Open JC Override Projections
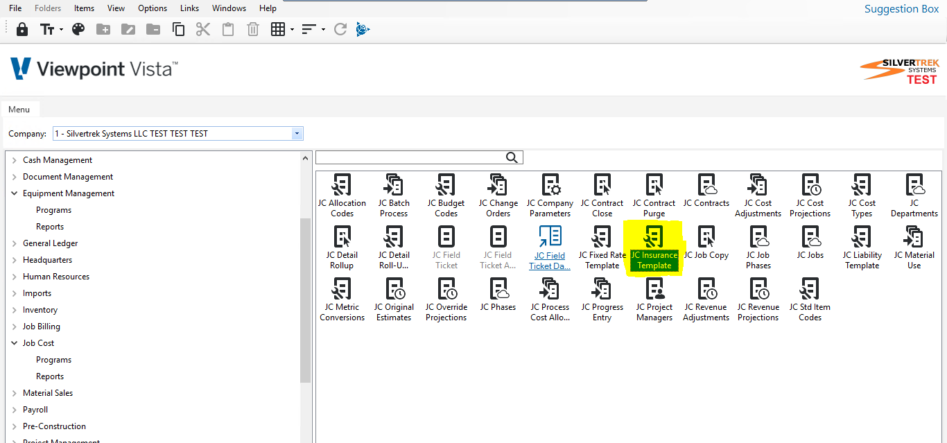Screen dimensions: 947x443 click(x=446, y=299)
